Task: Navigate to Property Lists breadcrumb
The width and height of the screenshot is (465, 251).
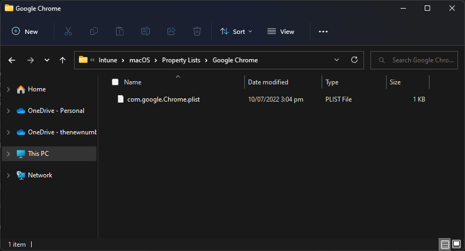Action: coord(181,60)
